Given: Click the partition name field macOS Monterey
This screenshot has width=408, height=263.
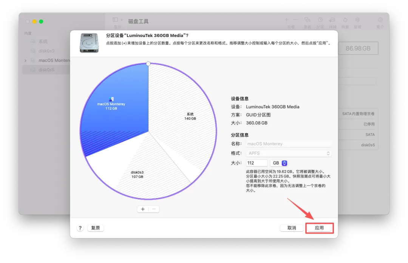Looking at the screenshot, I should (x=289, y=144).
